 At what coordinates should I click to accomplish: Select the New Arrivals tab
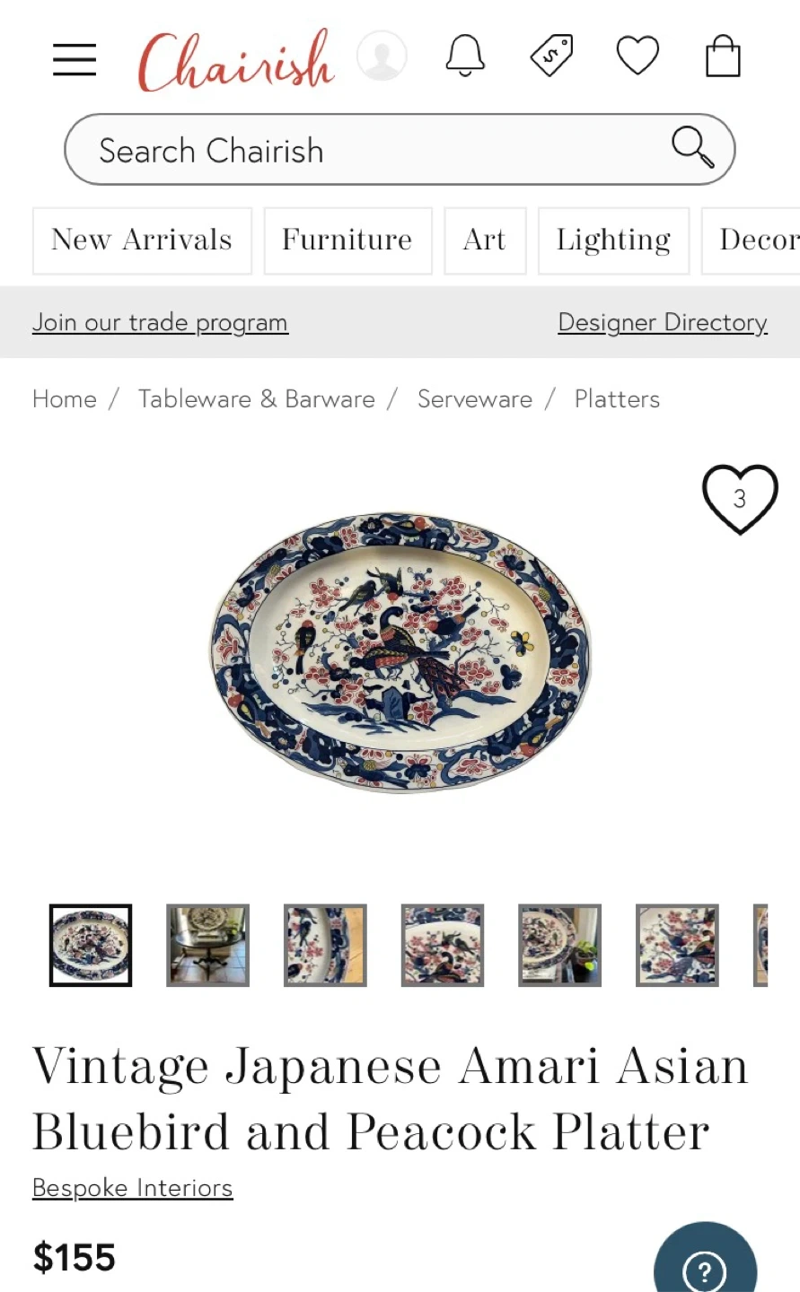[x=142, y=240]
